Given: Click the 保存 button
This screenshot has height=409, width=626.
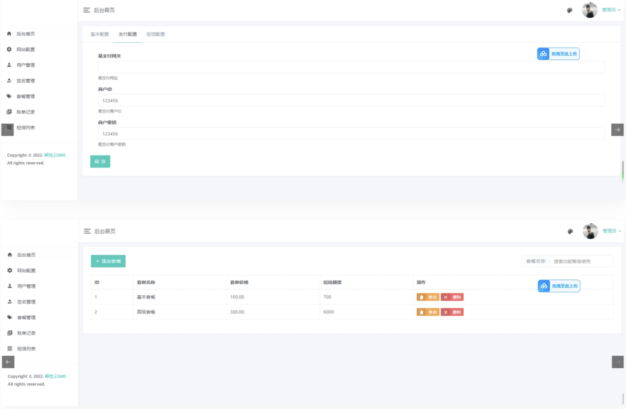Looking at the screenshot, I should [100, 162].
